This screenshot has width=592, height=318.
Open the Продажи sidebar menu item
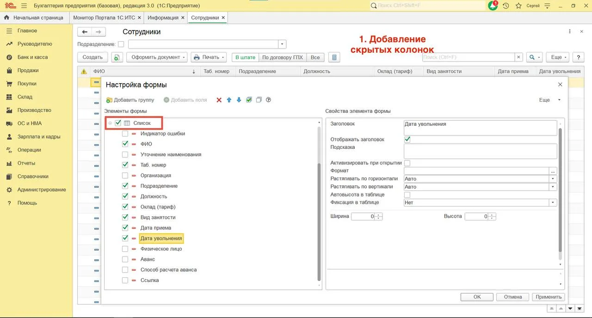(x=28, y=70)
